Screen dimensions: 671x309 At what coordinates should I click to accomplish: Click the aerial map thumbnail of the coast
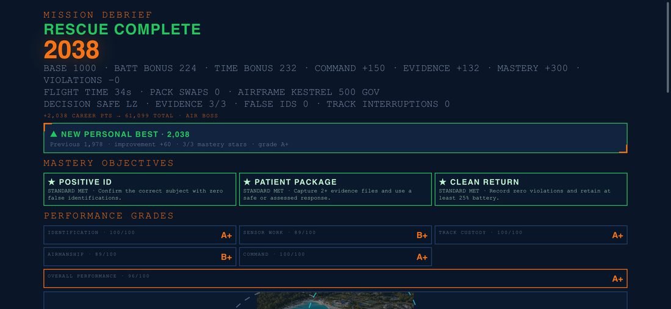(x=335, y=301)
